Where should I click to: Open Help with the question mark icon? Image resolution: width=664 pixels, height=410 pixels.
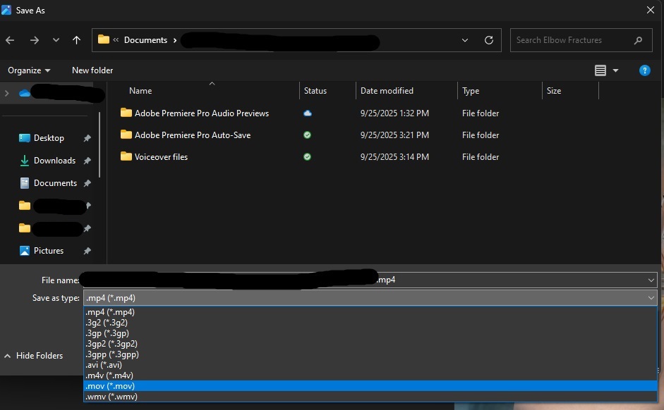pos(644,70)
